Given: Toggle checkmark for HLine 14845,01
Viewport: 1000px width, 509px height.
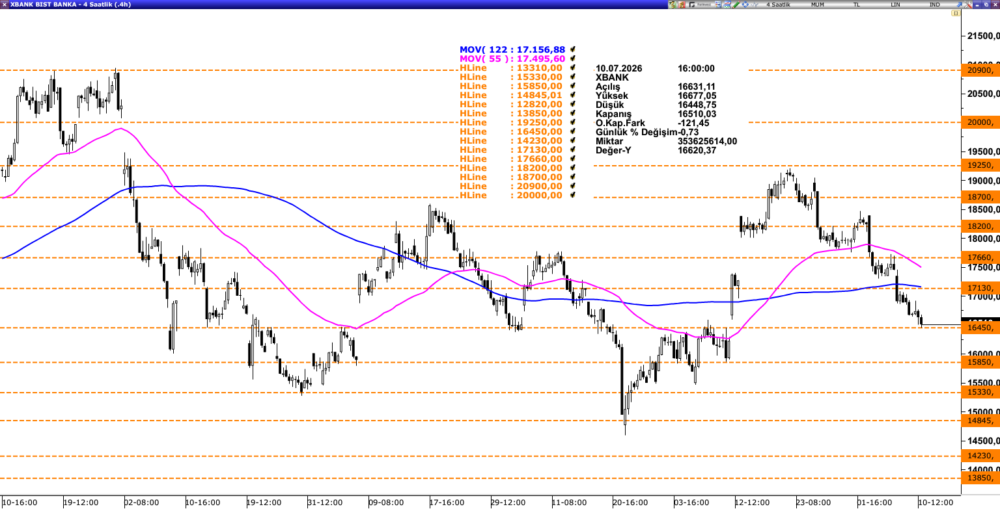Looking at the screenshot, I should click(x=573, y=95).
